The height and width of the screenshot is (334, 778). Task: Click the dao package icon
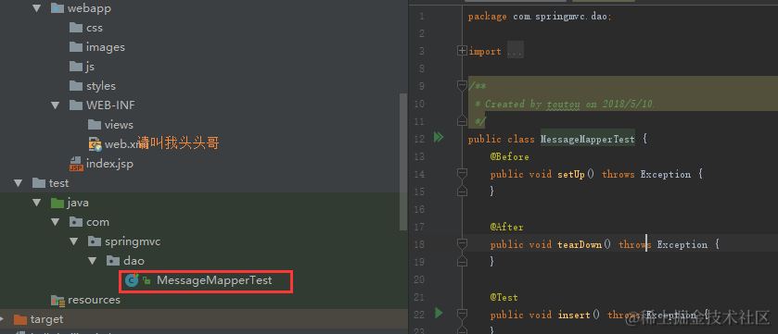coord(113,261)
